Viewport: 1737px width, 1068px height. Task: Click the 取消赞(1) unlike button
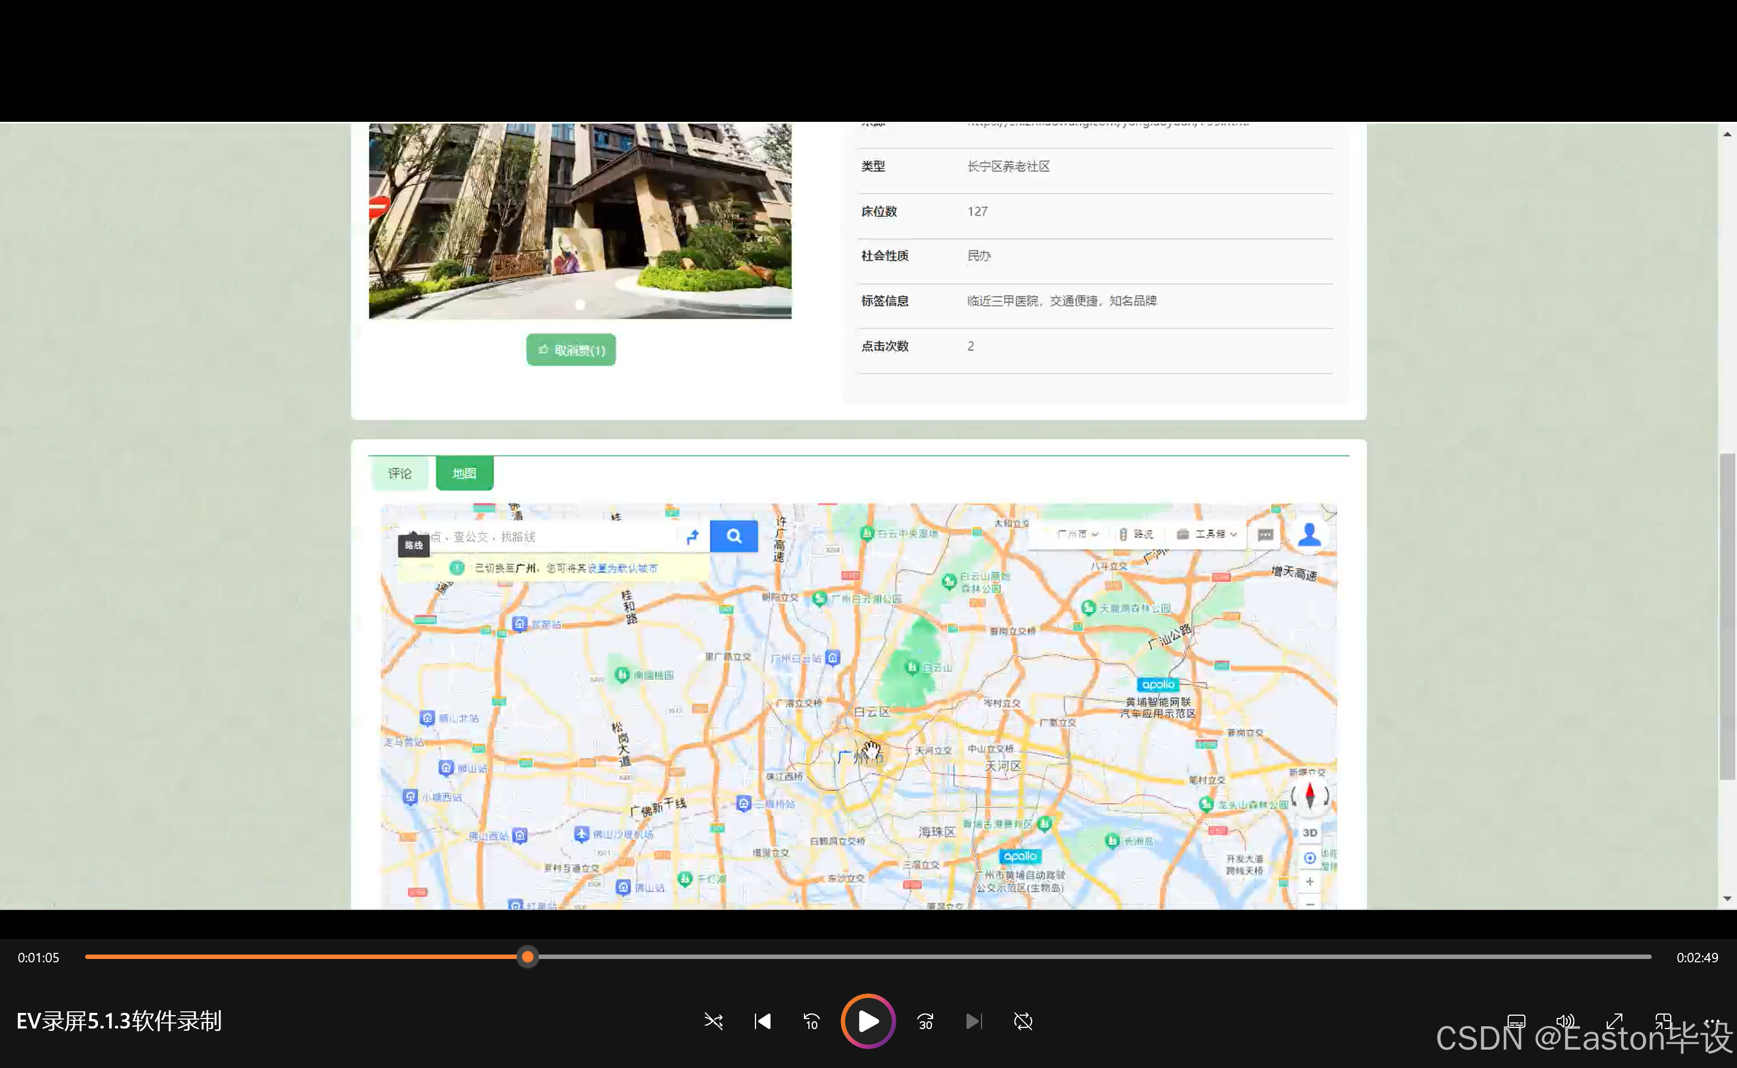[x=571, y=350]
